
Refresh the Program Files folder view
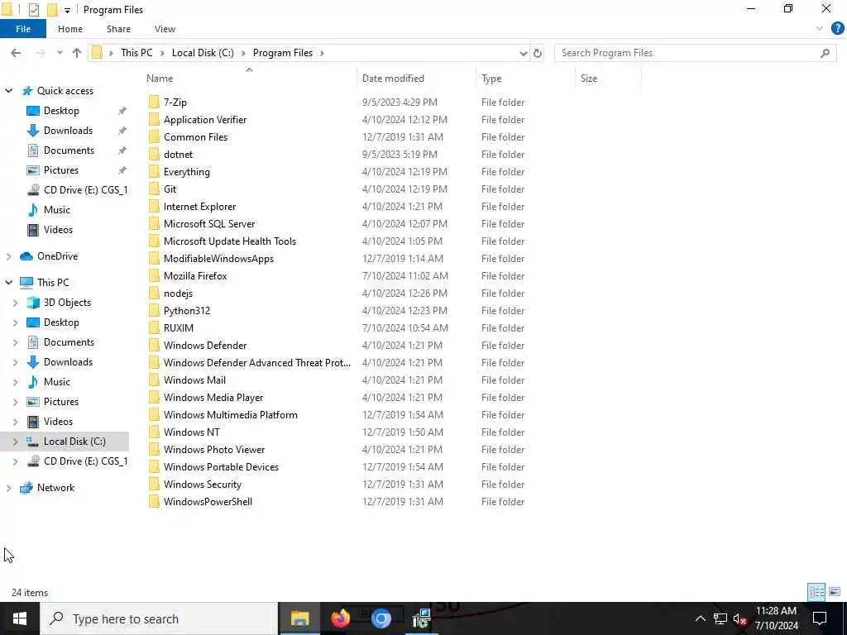(538, 53)
